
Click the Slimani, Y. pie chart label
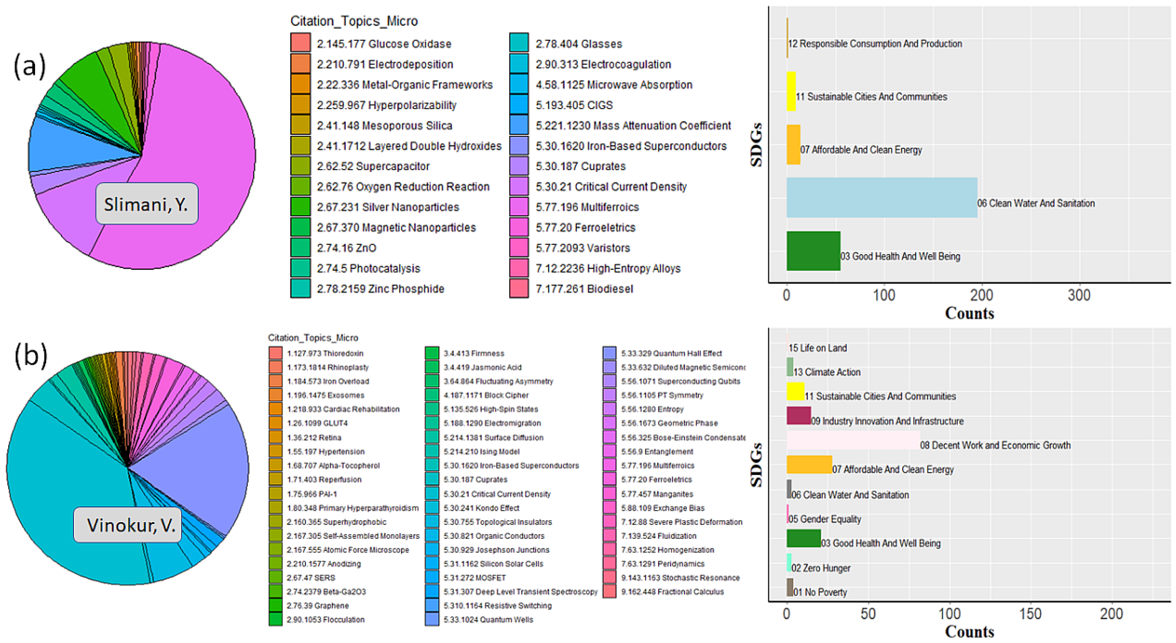point(147,204)
